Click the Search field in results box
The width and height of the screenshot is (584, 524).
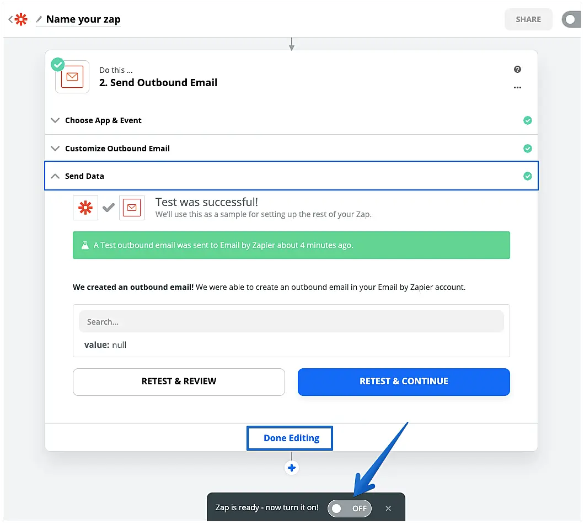[x=291, y=322]
